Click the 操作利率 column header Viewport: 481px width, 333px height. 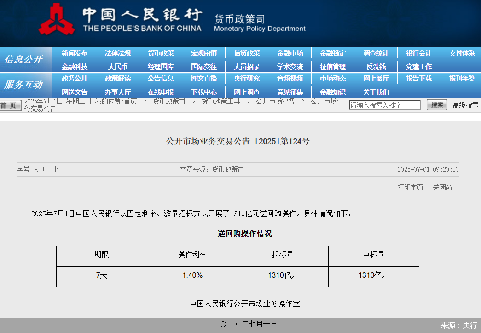(x=192, y=256)
